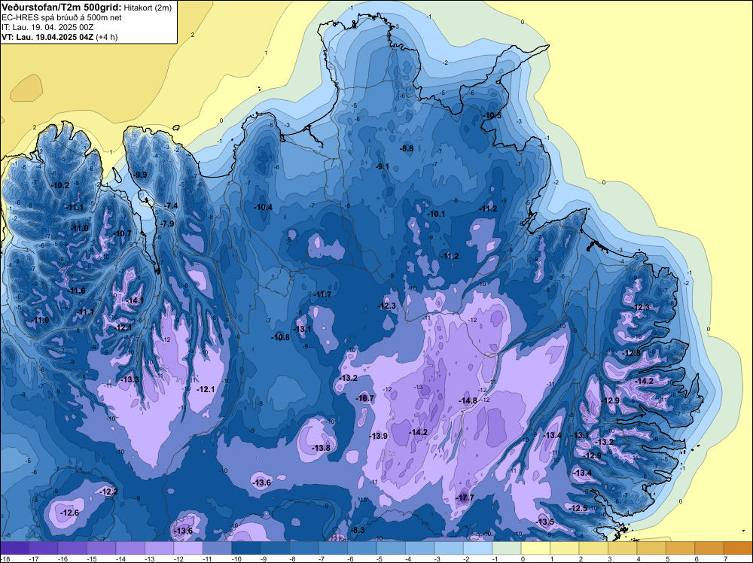Image resolution: width=753 pixels, height=563 pixels.
Task: Click the -11.6 temperature value
Action: point(76,291)
